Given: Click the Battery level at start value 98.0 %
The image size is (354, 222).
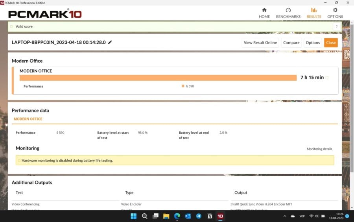Looking at the screenshot, I should pyautogui.click(x=143, y=132).
